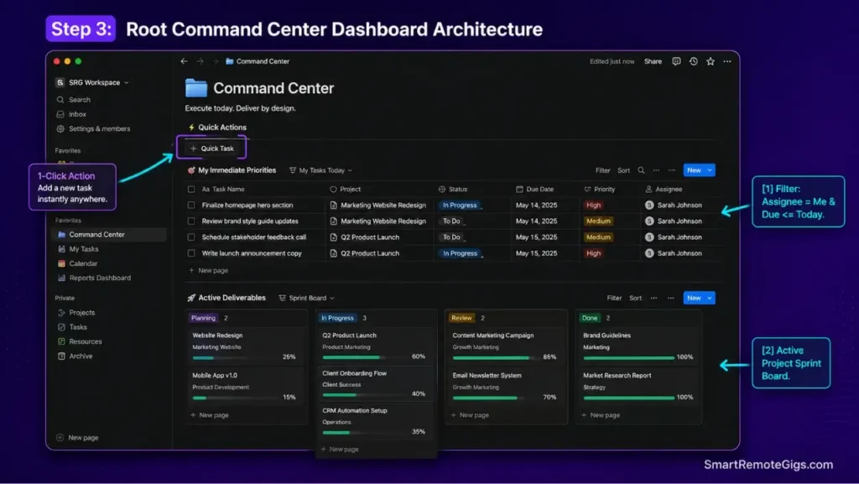Click Sarah Johnson on Finalize homepage row
The height and width of the screenshot is (484, 859).
coord(674,206)
